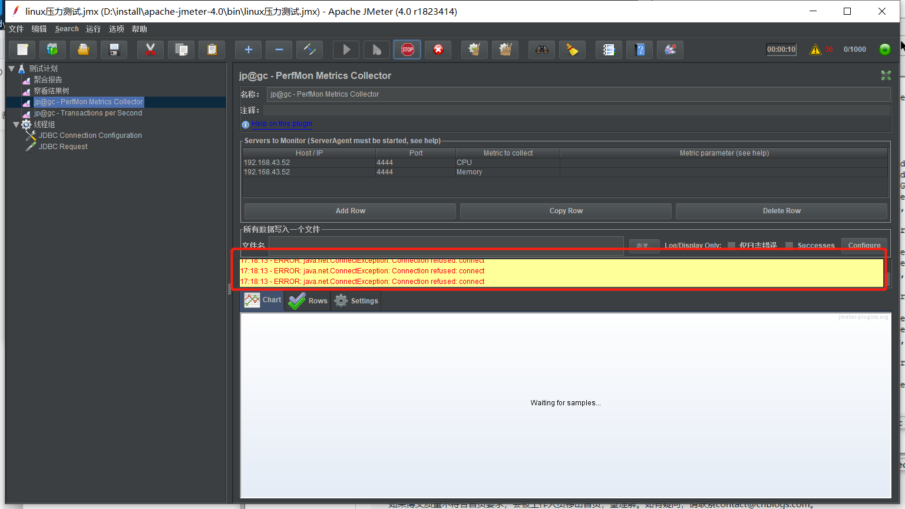905x509 pixels.
Task: Open the 文件 menu
Action: (16, 29)
